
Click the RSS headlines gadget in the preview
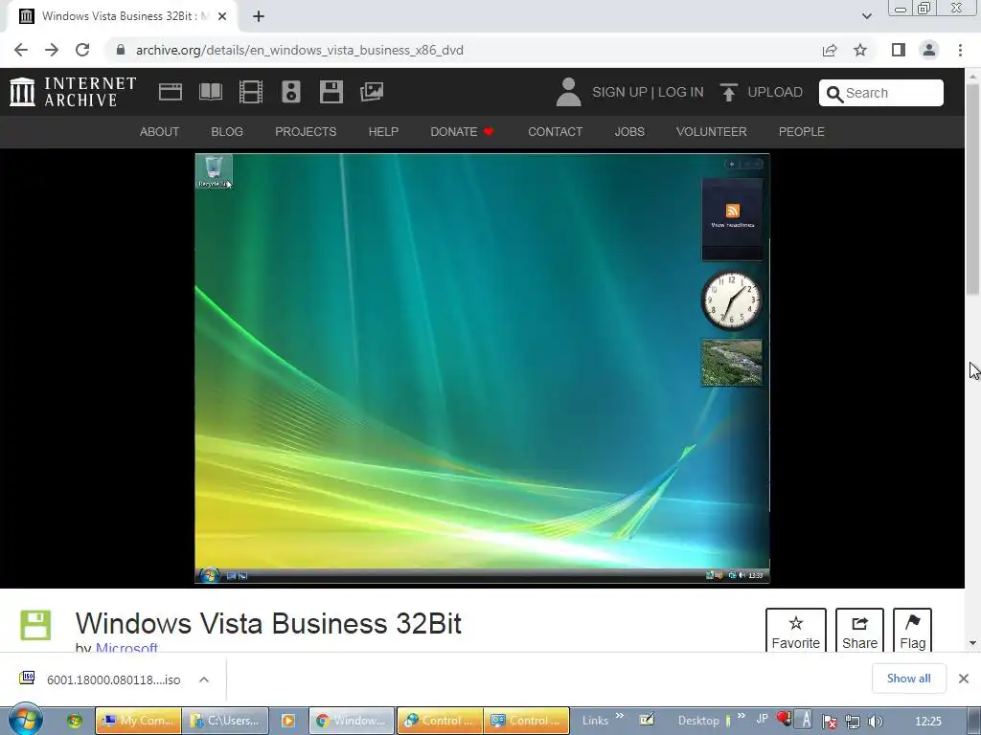[x=732, y=217]
